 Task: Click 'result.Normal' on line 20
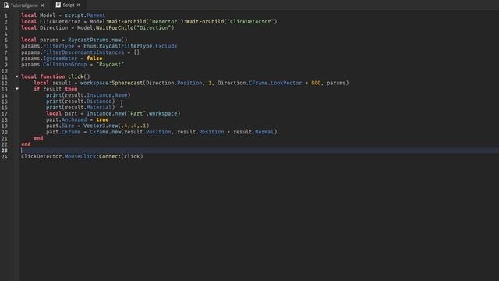(x=253, y=132)
